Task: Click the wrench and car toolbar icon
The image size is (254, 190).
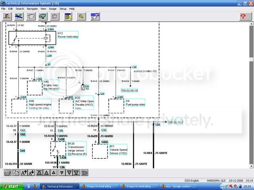Action: 19,16
